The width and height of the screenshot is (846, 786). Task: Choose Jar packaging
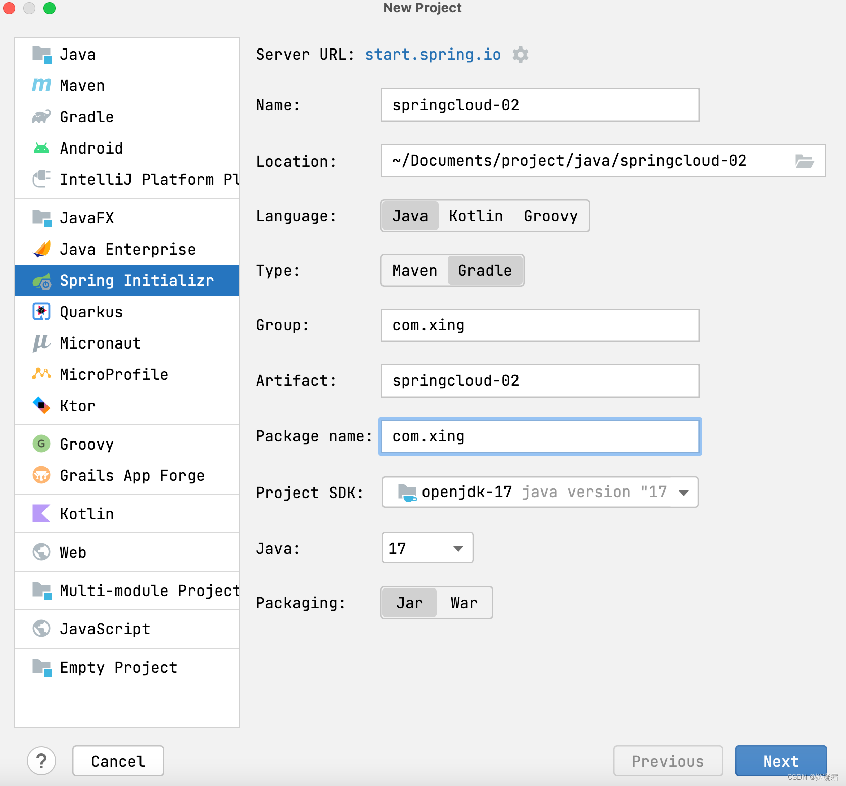409,603
